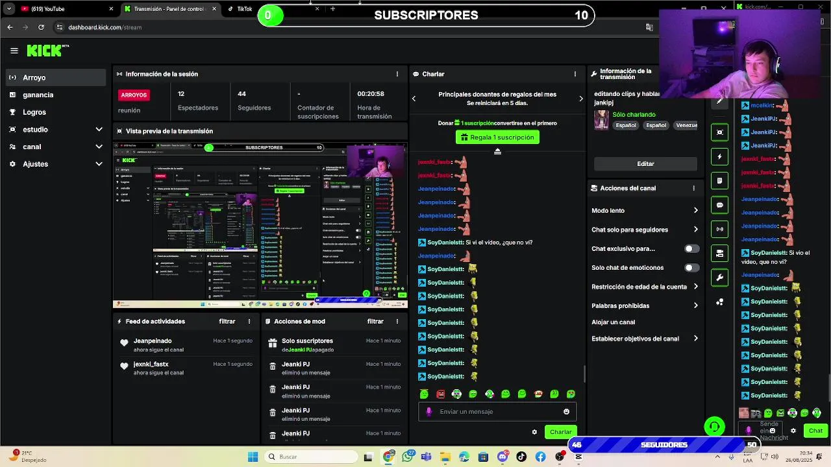This screenshot has width=831, height=467.
Task: Click the Windows Buscar search box
Action: coord(310,457)
